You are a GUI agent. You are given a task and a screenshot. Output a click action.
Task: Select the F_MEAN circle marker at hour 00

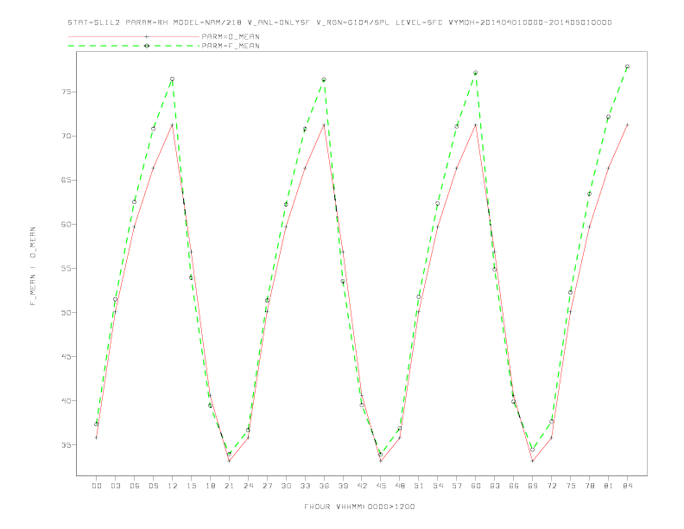(97, 424)
